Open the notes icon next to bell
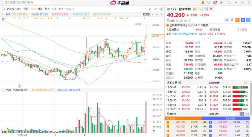 [x=232, y=20]
